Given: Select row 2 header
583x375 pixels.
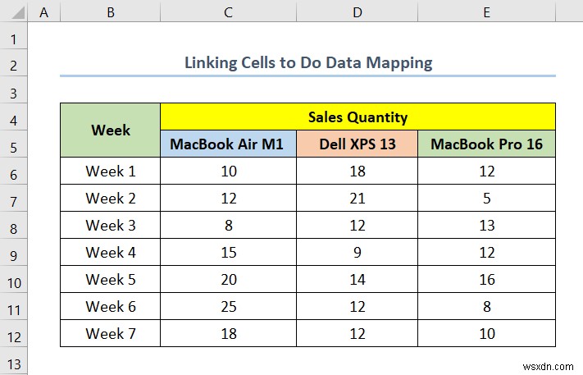Looking at the screenshot, I should click(14, 63).
